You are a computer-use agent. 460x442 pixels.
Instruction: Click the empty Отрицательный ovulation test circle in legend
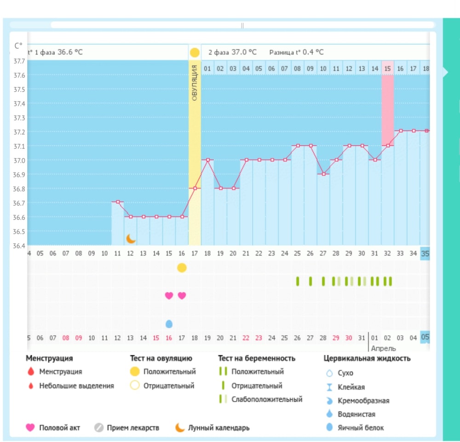click(135, 386)
